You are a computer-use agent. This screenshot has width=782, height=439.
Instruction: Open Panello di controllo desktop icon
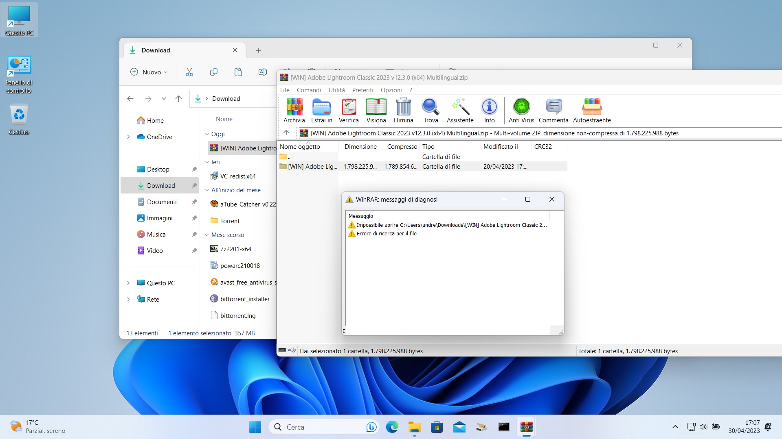(x=19, y=75)
